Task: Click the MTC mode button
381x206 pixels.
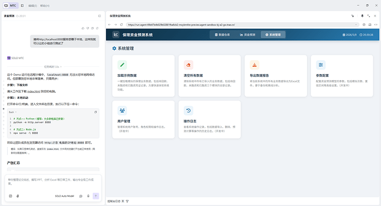Action: tap(10, 6)
